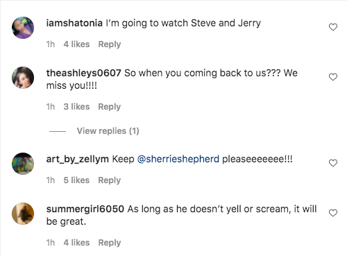Open art_by_zellym's profile avatar
This screenshot has width=347, height=256.
coord(23,164)
